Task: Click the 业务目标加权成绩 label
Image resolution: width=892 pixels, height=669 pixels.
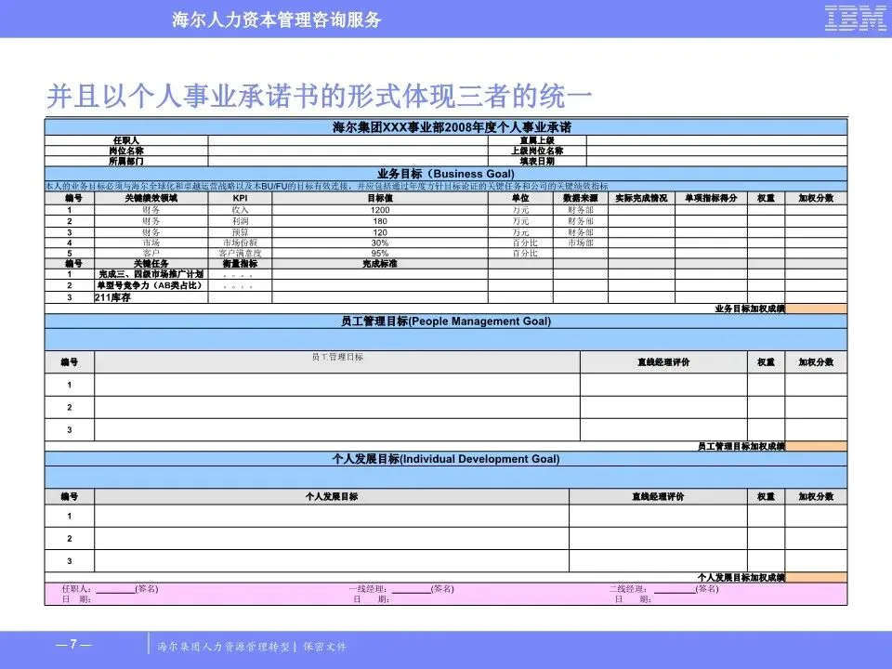Action: pyautogui.click(x=750, y=308)
